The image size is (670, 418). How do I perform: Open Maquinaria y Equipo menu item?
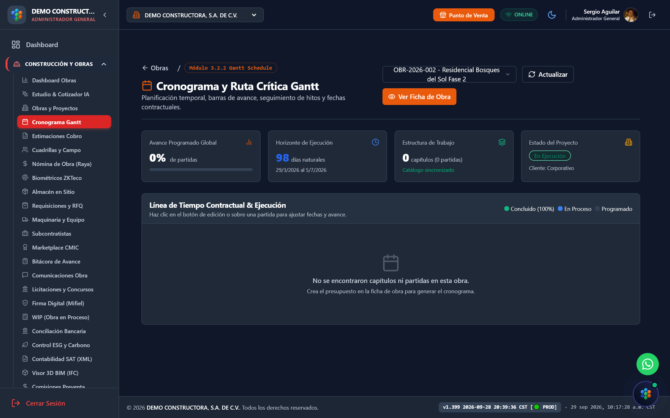[64, 220]
